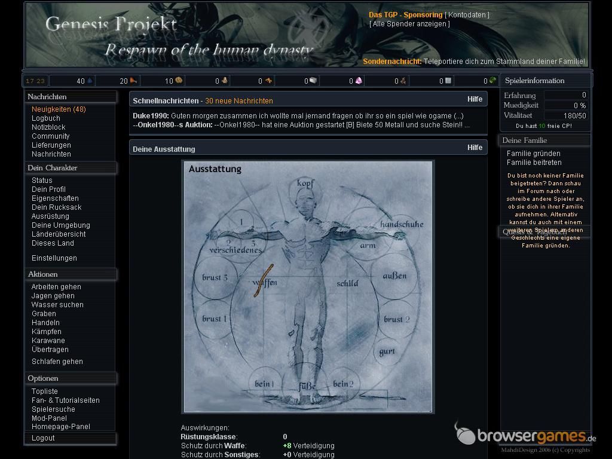Log out via the Logout link
This screenshot has width=612, height=459.
coord(43,438)
